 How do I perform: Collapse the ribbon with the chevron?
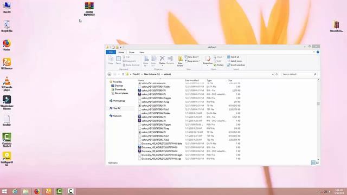[x=313, y=52]
